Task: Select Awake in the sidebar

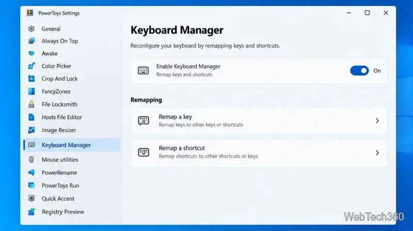Action: (x=50, y=54)
